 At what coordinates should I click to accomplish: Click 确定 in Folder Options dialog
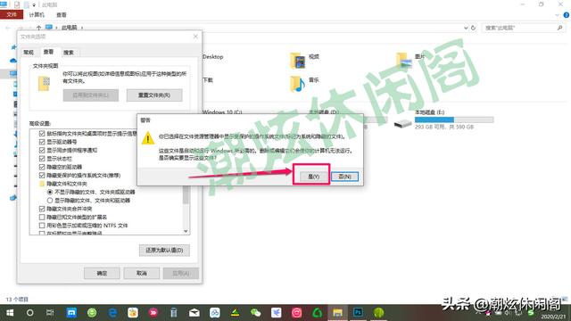(102, 273)
